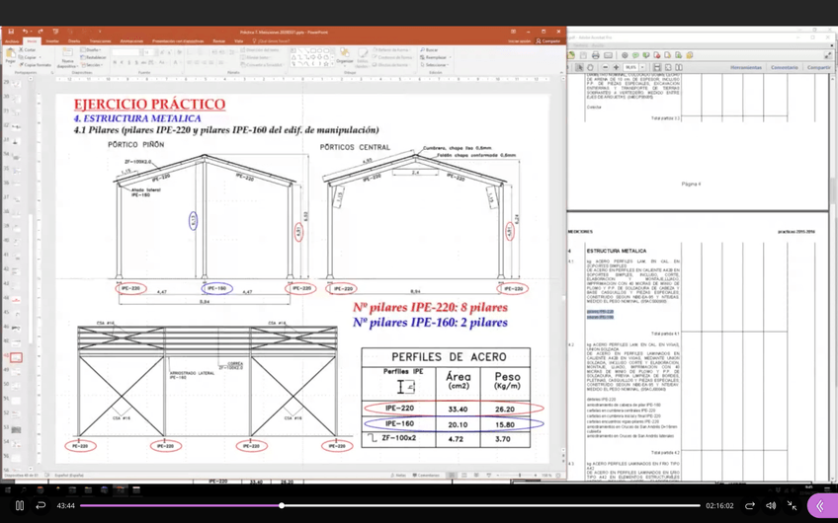Seek using the video progress slider
The width and height of the screenshot is (838, 523).
pyautogui.click(x=282, y=505)
